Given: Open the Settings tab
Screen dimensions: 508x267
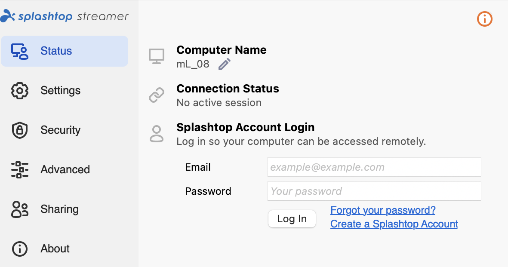Looking at the screenshot, I should pos(60,91).
